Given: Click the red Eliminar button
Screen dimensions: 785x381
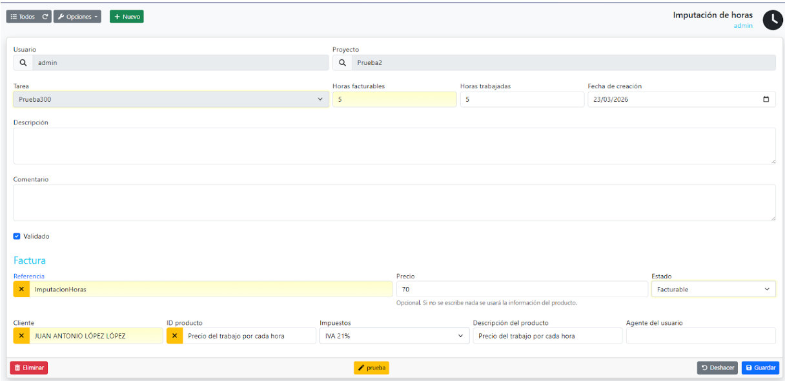Looking at the screenshot, I should (29, 367).
